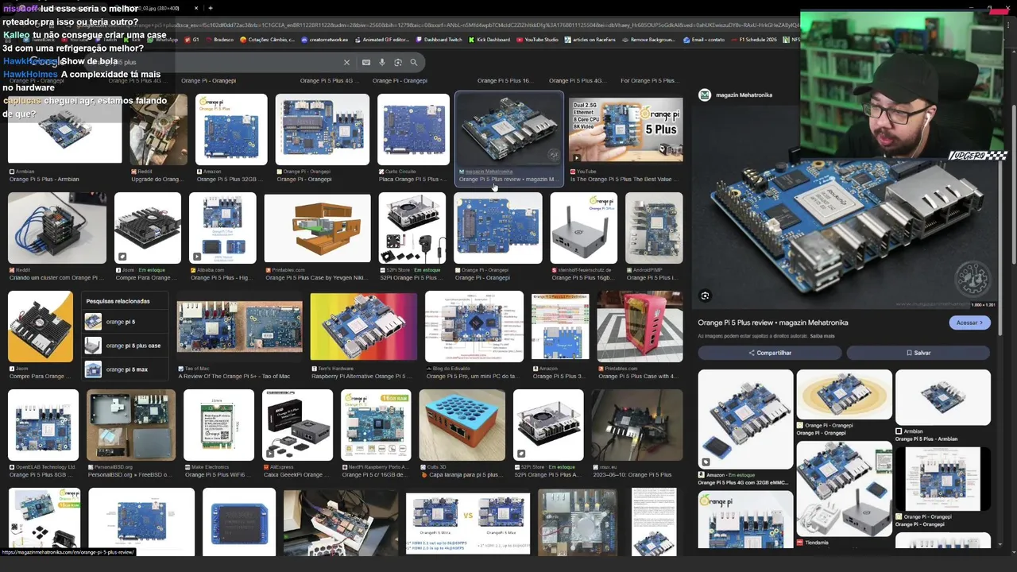The width and height of the screenshot is (1017, 572).
Task: Run the search via magnifying glass icon
Action: (414, 62)
